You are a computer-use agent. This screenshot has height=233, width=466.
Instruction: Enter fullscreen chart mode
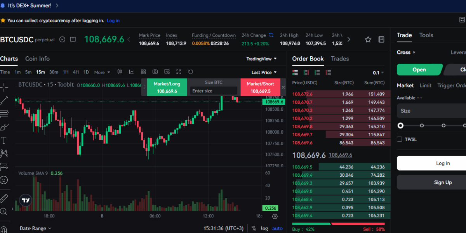tap(178, 72)
